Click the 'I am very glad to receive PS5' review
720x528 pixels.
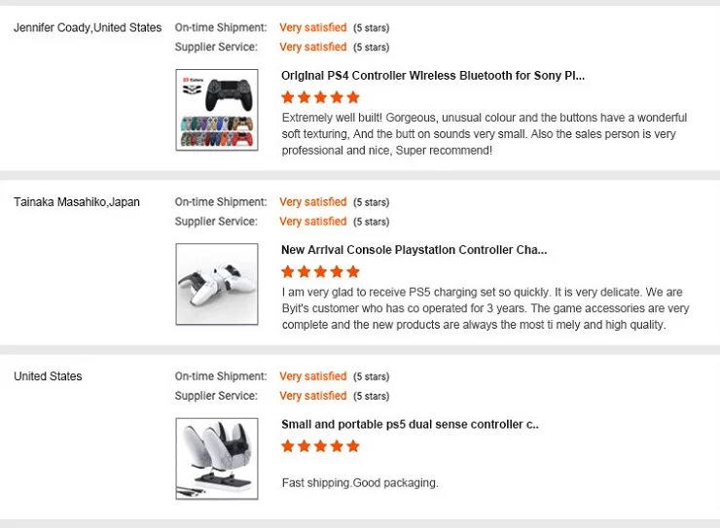(484, 308)
